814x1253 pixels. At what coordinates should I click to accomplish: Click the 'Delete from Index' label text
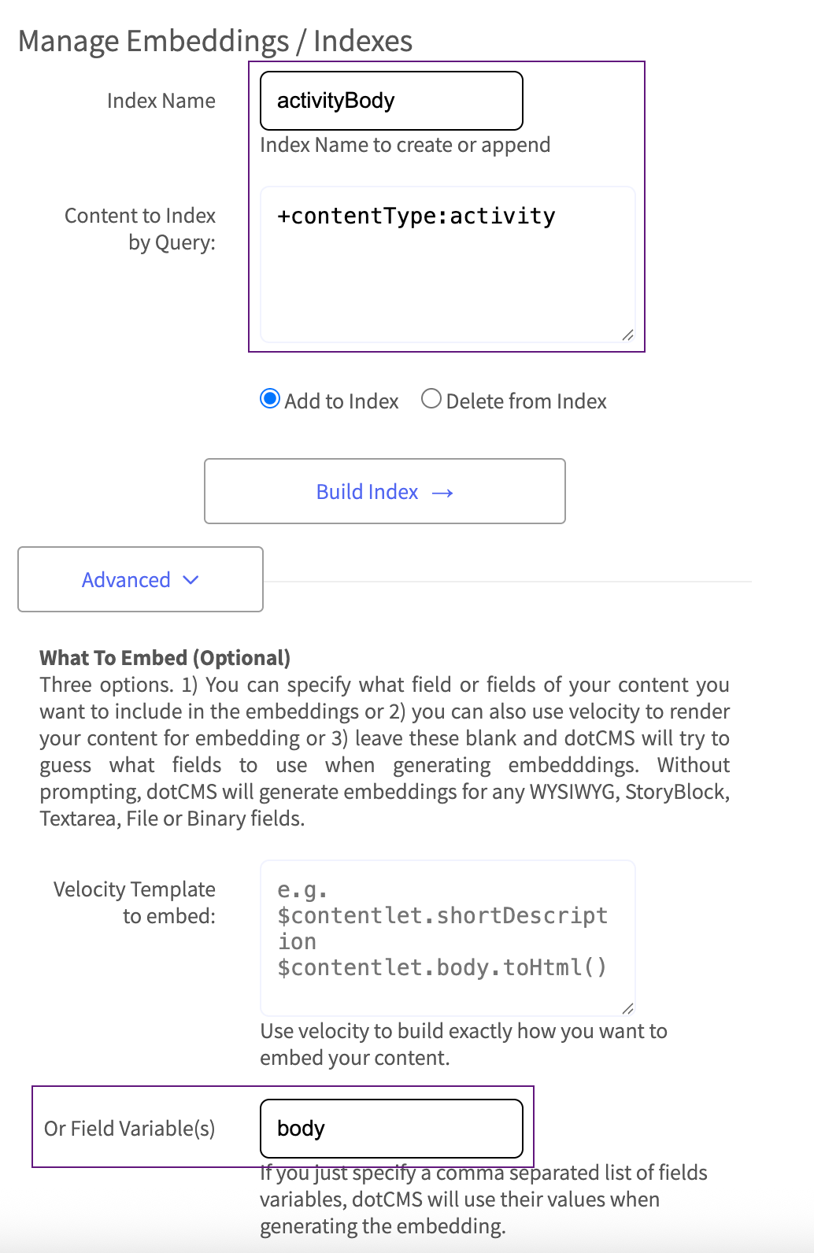[526, 401]
